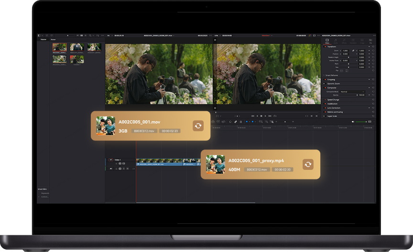Select the Master bin in the sidebar
Image resolution: width=413 pixels, height=252 pixels.
click(43, 39)
